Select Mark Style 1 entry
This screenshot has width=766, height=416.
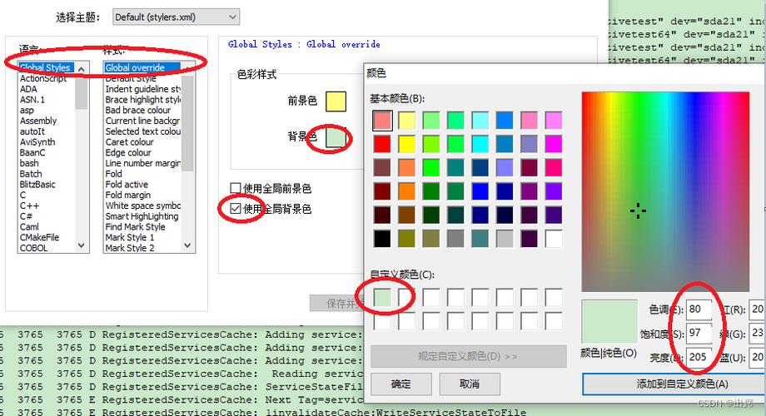[x=129, y=237]
